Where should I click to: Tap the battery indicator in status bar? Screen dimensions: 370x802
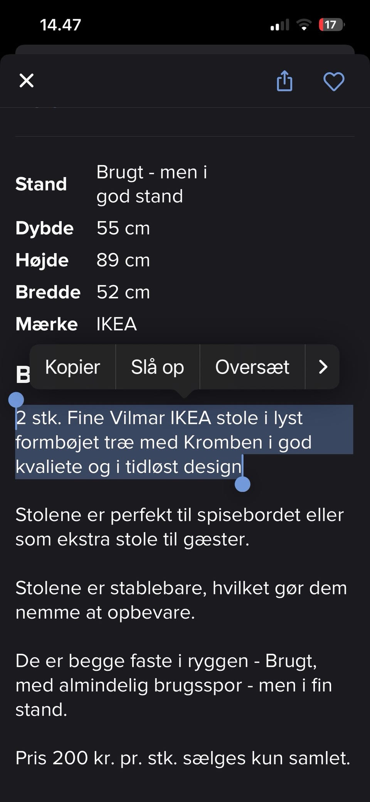[x=331, y=25]
